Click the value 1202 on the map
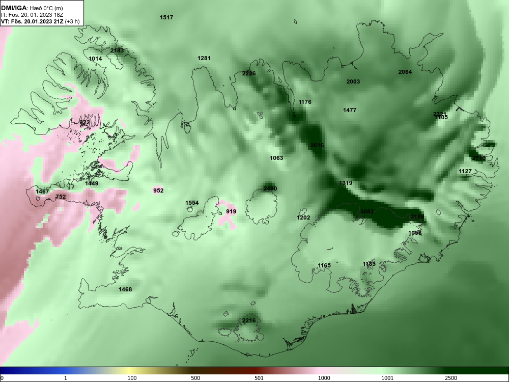The width and height of the screenshot is (509, 382). point(303,217)
